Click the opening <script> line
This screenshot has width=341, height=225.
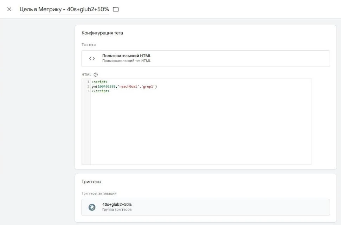pyautogui.click(x=99, y=82)
